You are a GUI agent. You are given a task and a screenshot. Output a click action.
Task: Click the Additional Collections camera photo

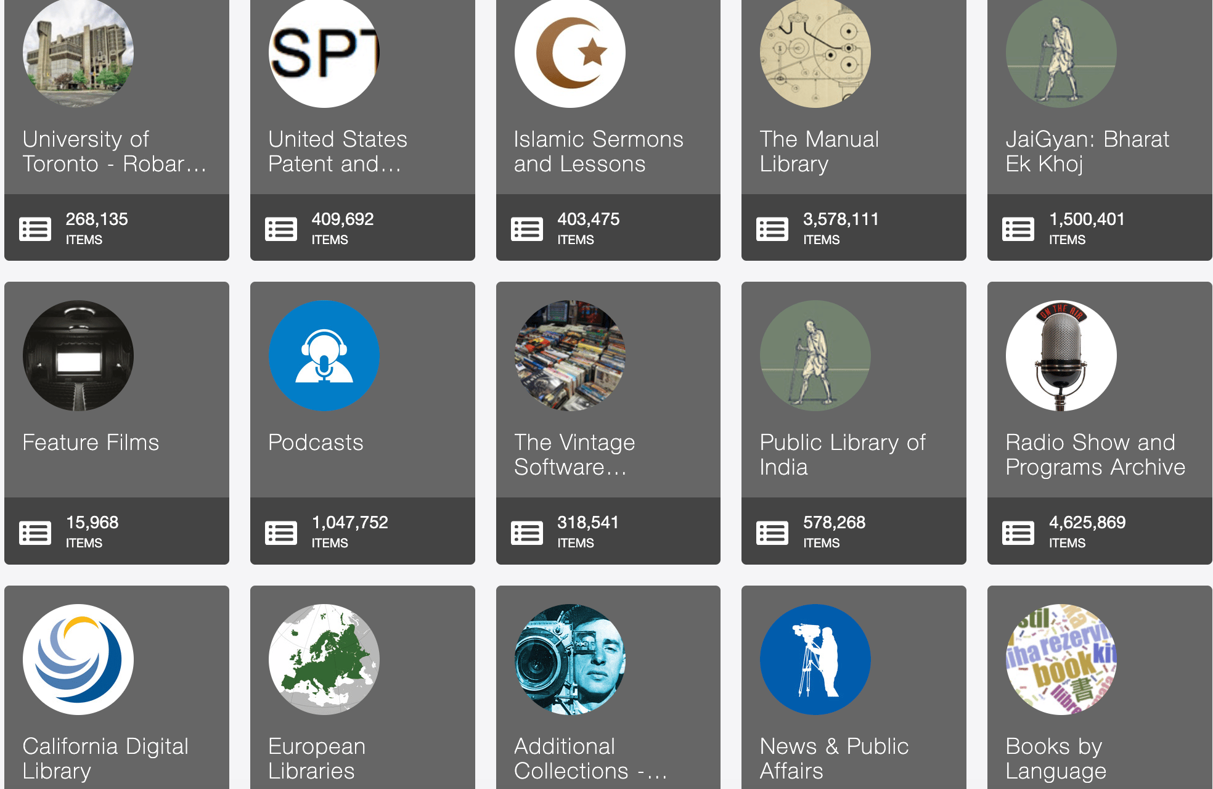tap(570, 660)
